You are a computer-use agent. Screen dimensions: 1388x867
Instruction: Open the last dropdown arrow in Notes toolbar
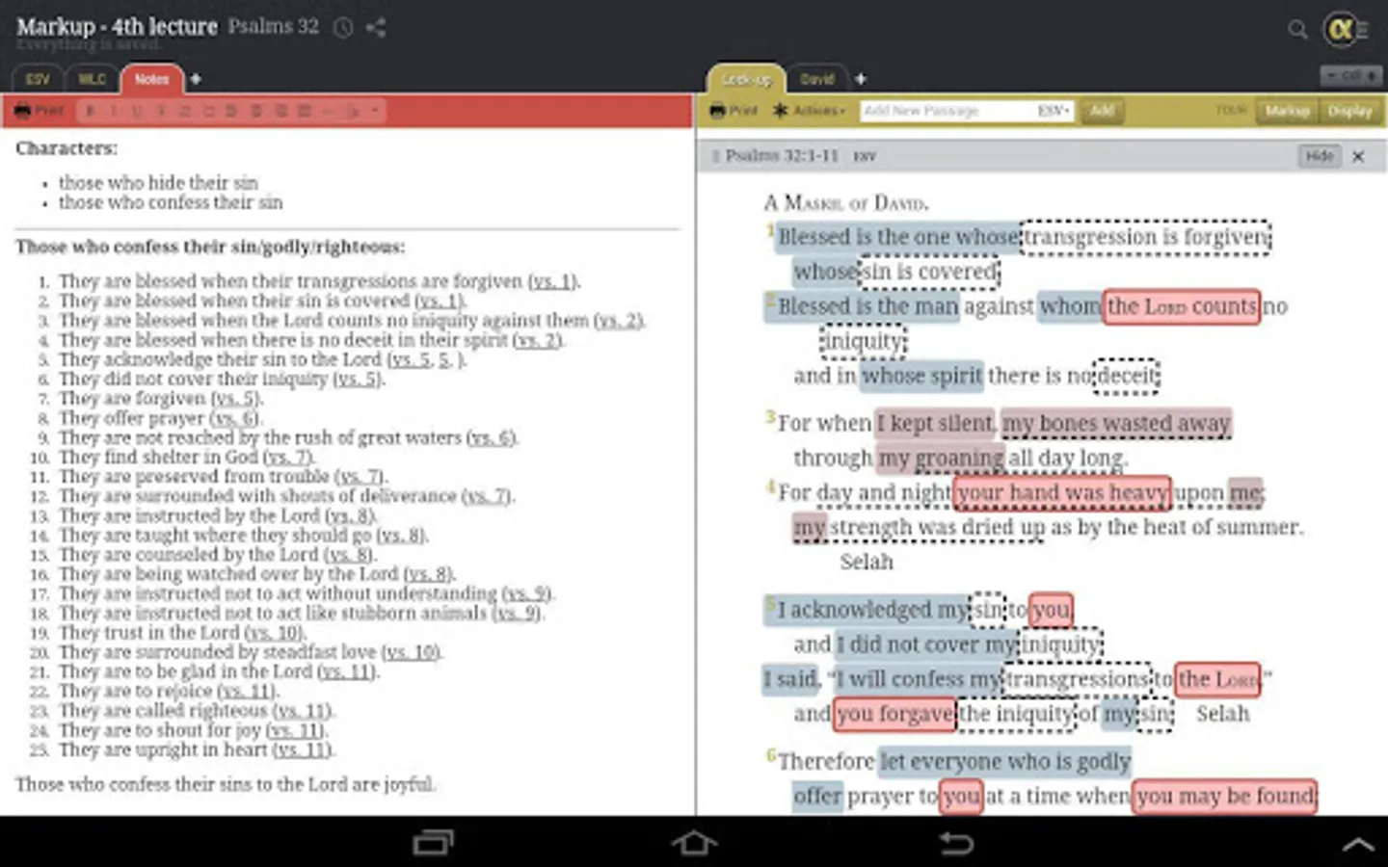[375, 111]
